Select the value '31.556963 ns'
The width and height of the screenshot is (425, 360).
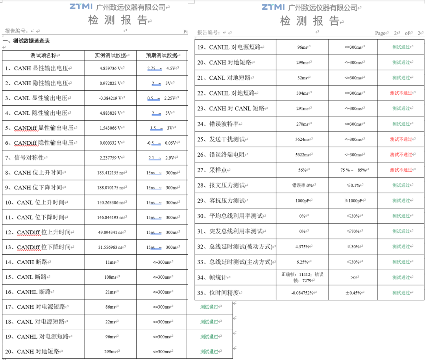(x=110, y=247)
